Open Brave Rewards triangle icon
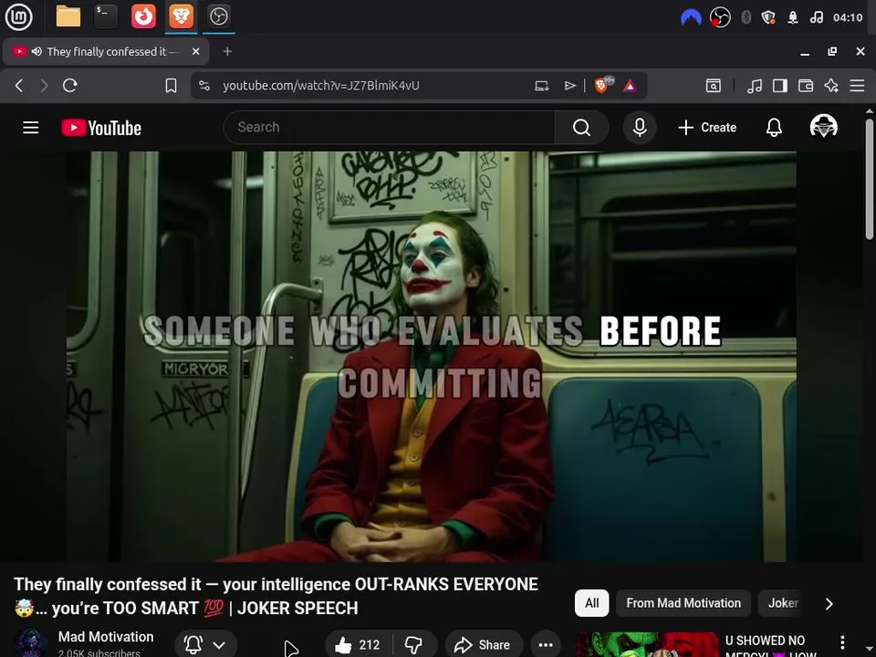The width and height of the screenshot is (876, 657). click(630, 86)
